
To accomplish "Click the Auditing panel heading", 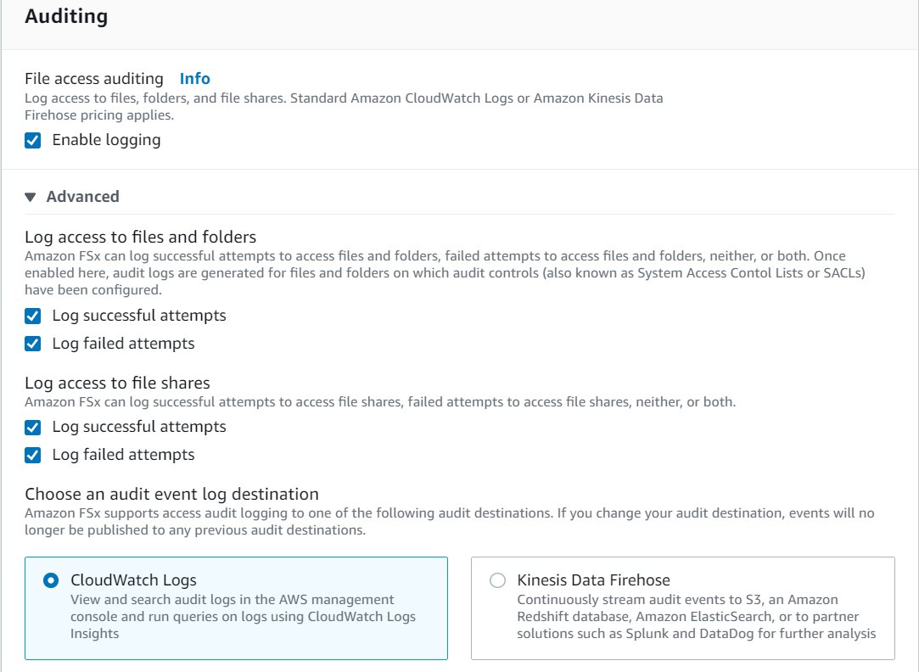I will 66,16.
